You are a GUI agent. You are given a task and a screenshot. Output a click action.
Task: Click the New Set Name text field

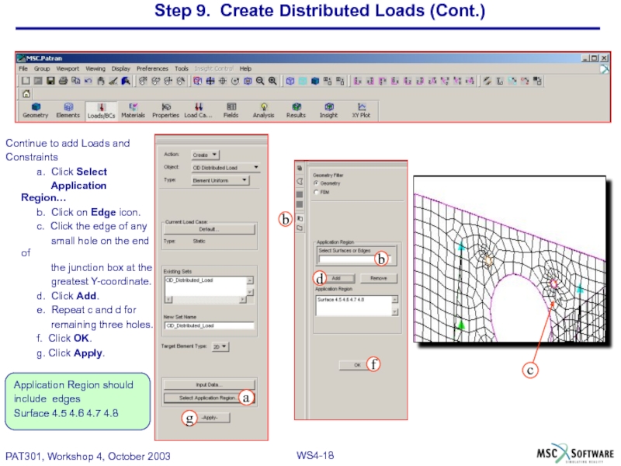tap(209, 325)
